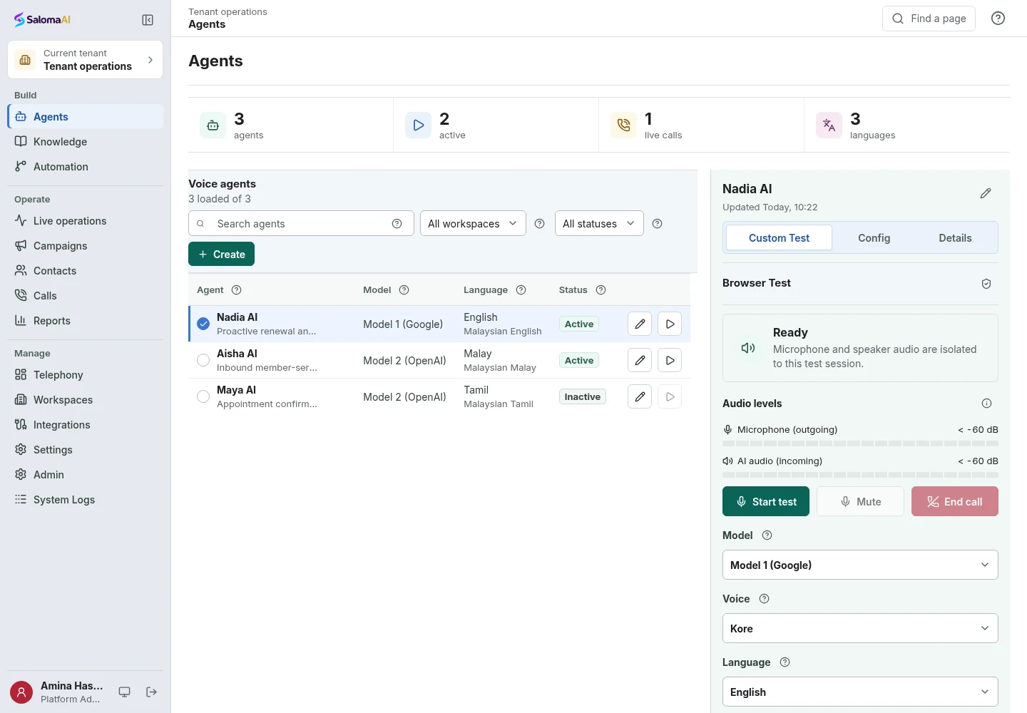This screenshot has width=1027, height=713.
Task: Open Amina Hassan user avatar
Action: point(21,692)
